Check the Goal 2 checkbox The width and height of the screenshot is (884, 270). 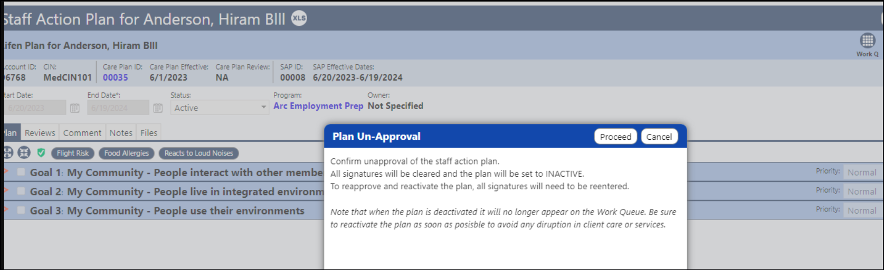[21, 191]
